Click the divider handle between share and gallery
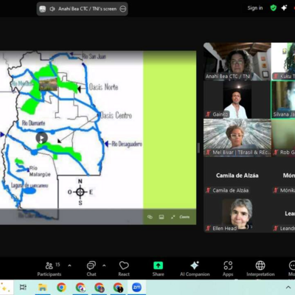Viewport: 295px width, 295px height. tap(198, 148)
